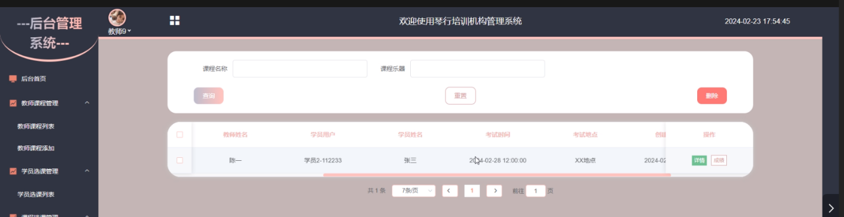Image resolution: width=844 pixels, height=217 pixels.
Task: Click the 重置 reset button
Action: (x=460, y=96)
